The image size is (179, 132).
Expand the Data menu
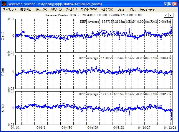121,9
